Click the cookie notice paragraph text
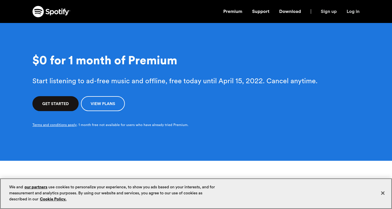The width and height of the screenshot is (392, 209). pos(112,193)
